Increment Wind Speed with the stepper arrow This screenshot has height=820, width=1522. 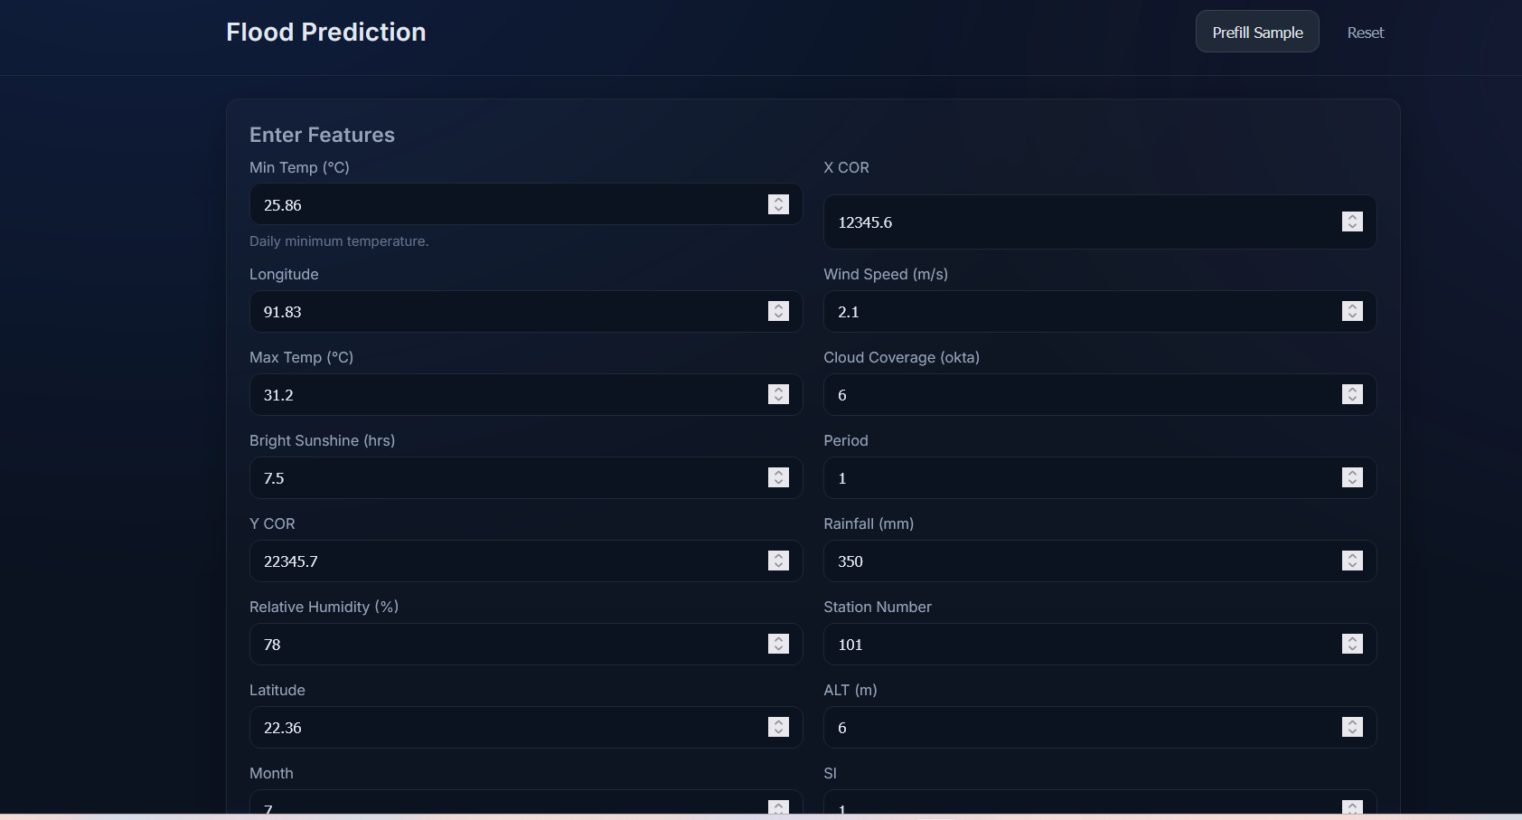tap(1352, 306)
